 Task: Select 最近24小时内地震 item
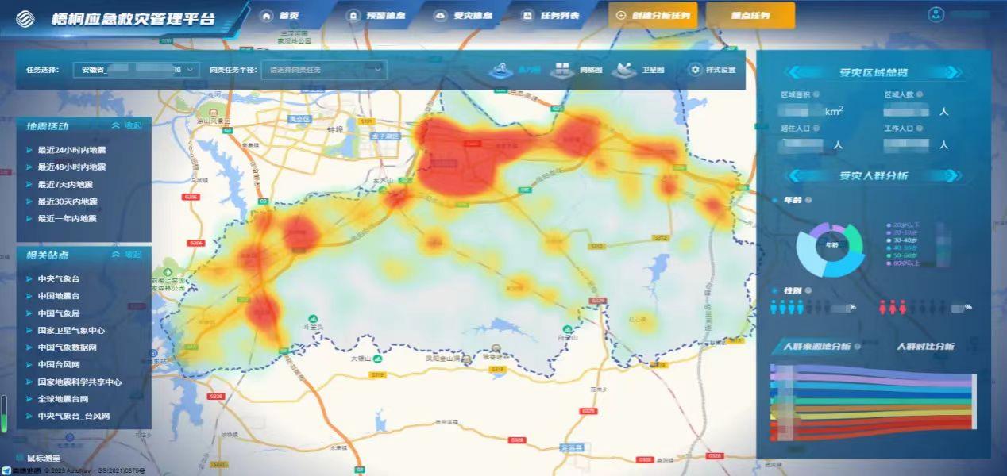tap(71, 150)
